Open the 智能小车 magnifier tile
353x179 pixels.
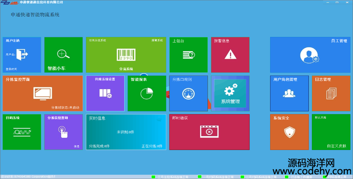coord(64,55)
